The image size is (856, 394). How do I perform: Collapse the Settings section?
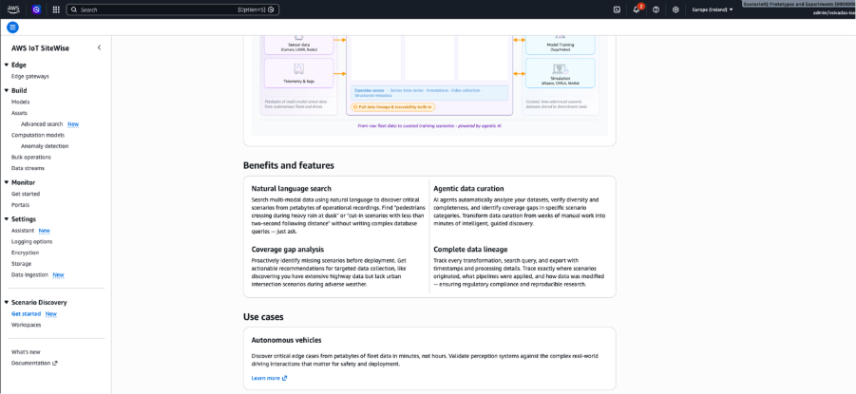7,219
